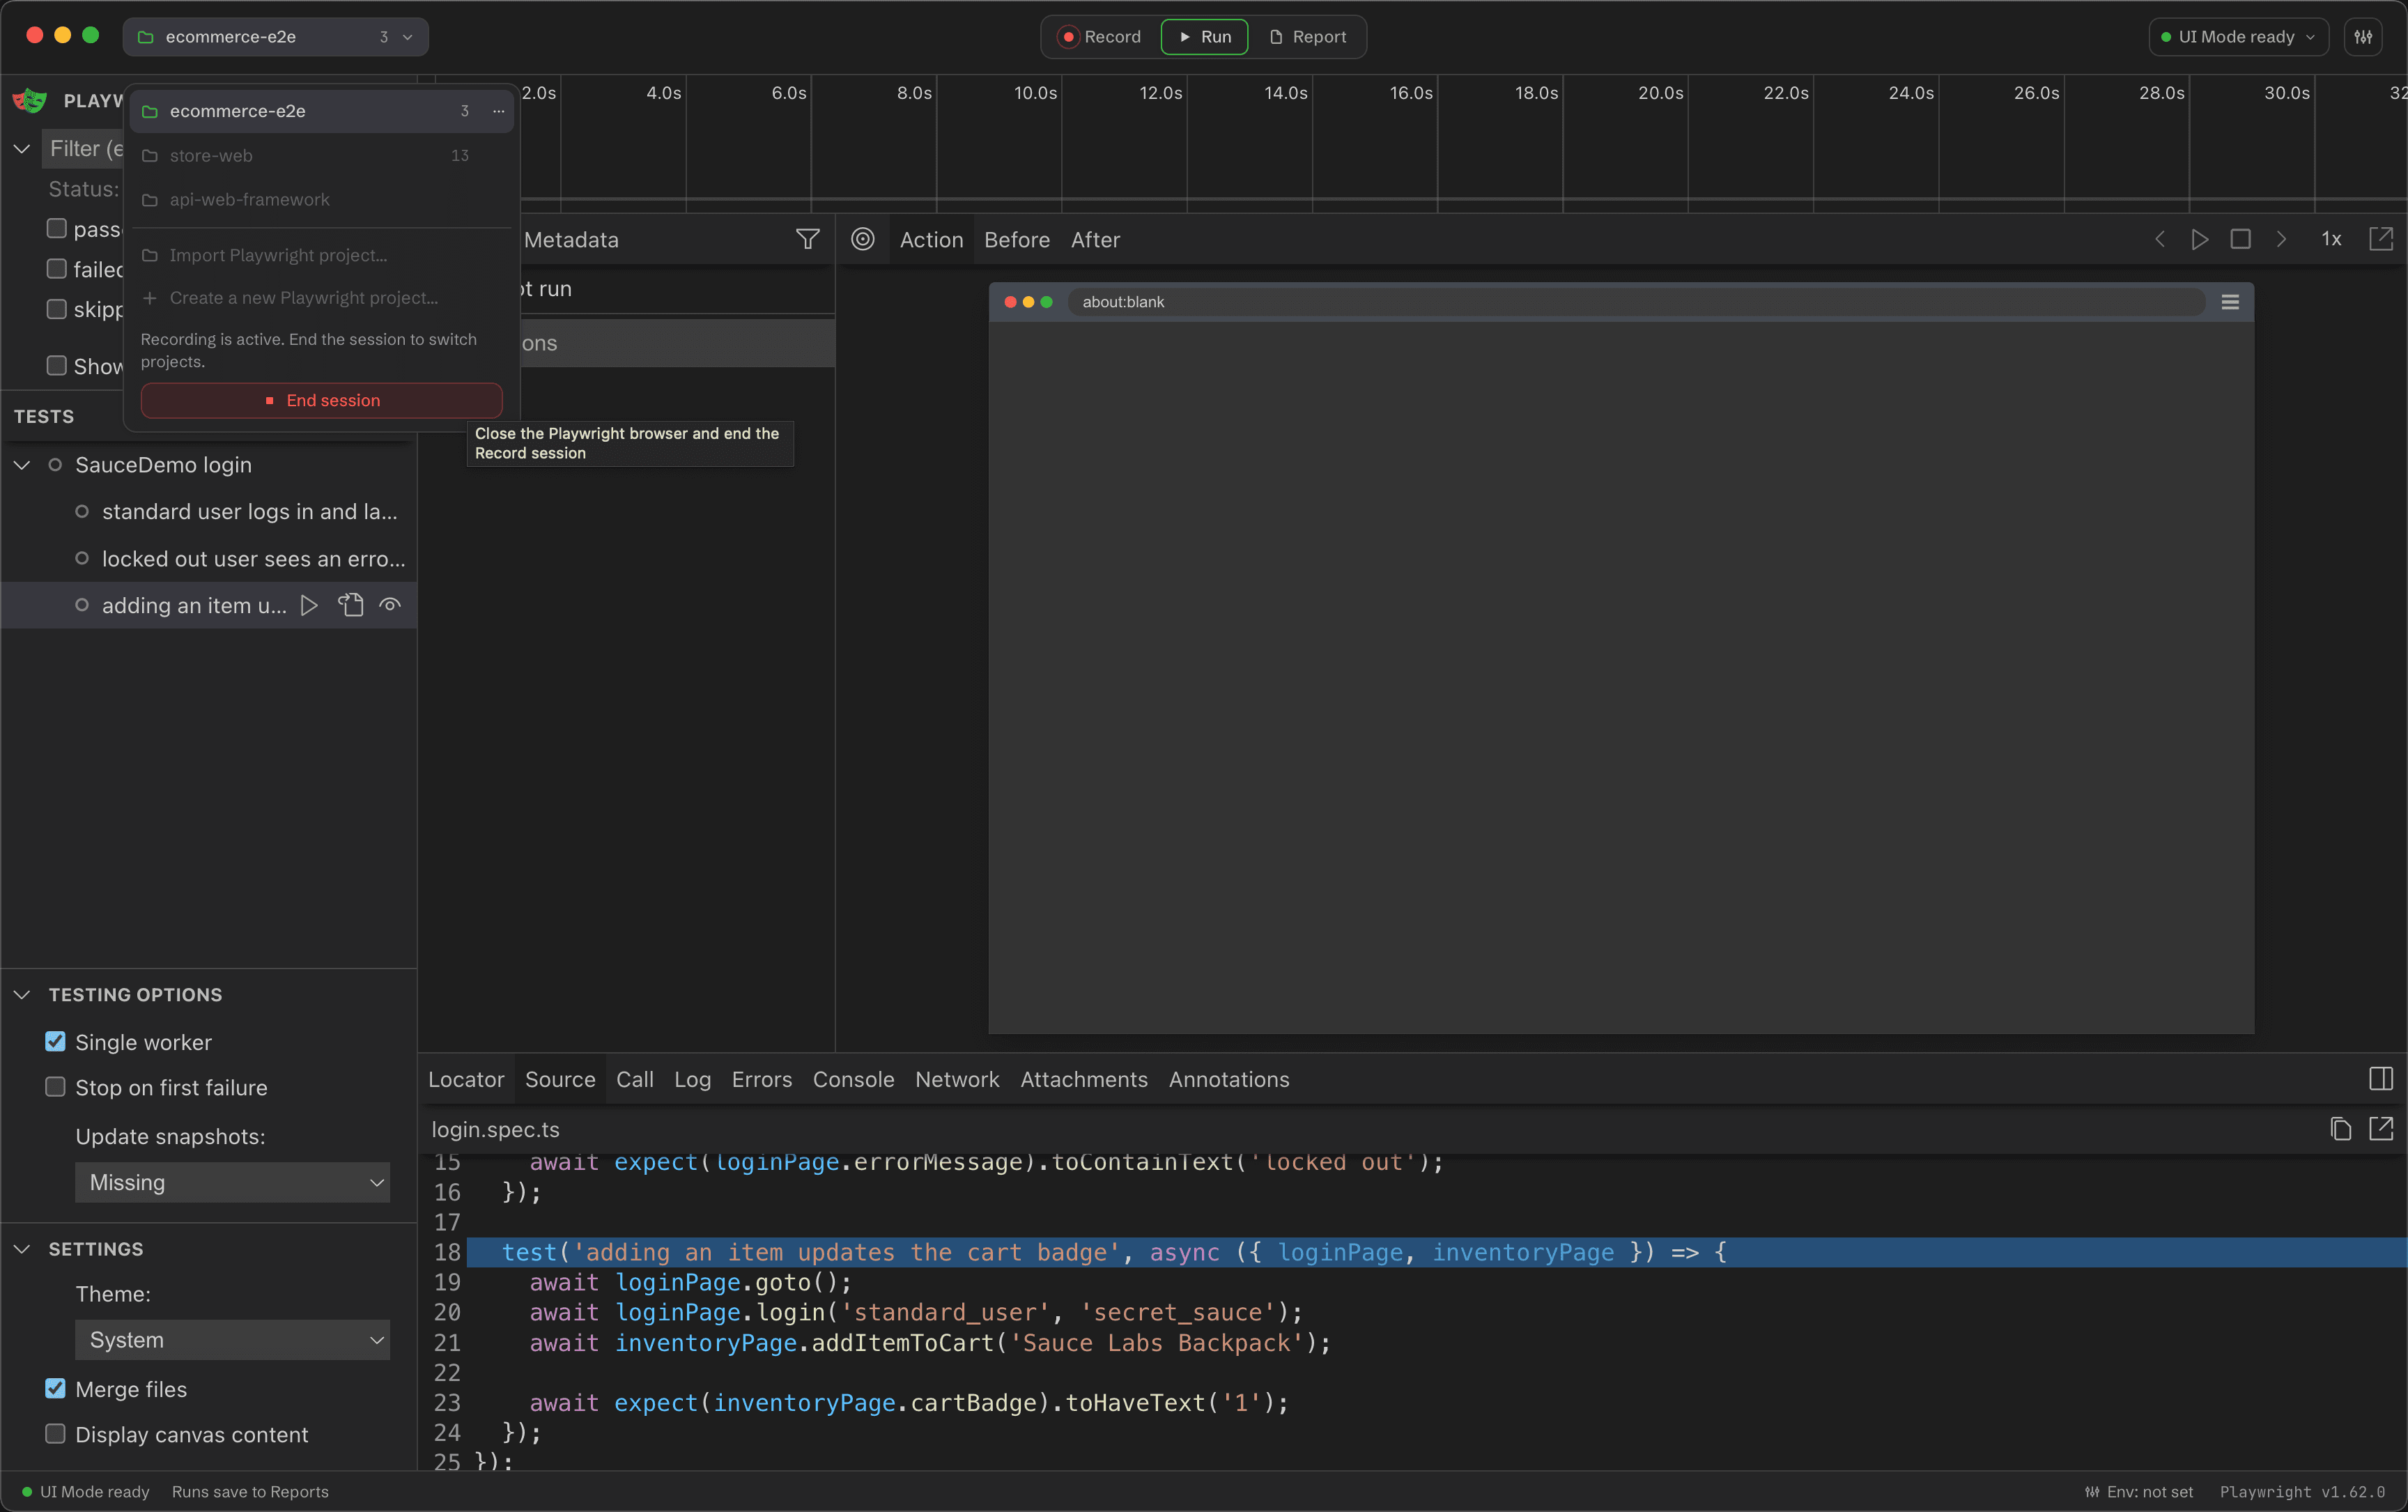The image size is (2408, 1512).
Task: Toggle the passed status checkbox
Action: 57,228
